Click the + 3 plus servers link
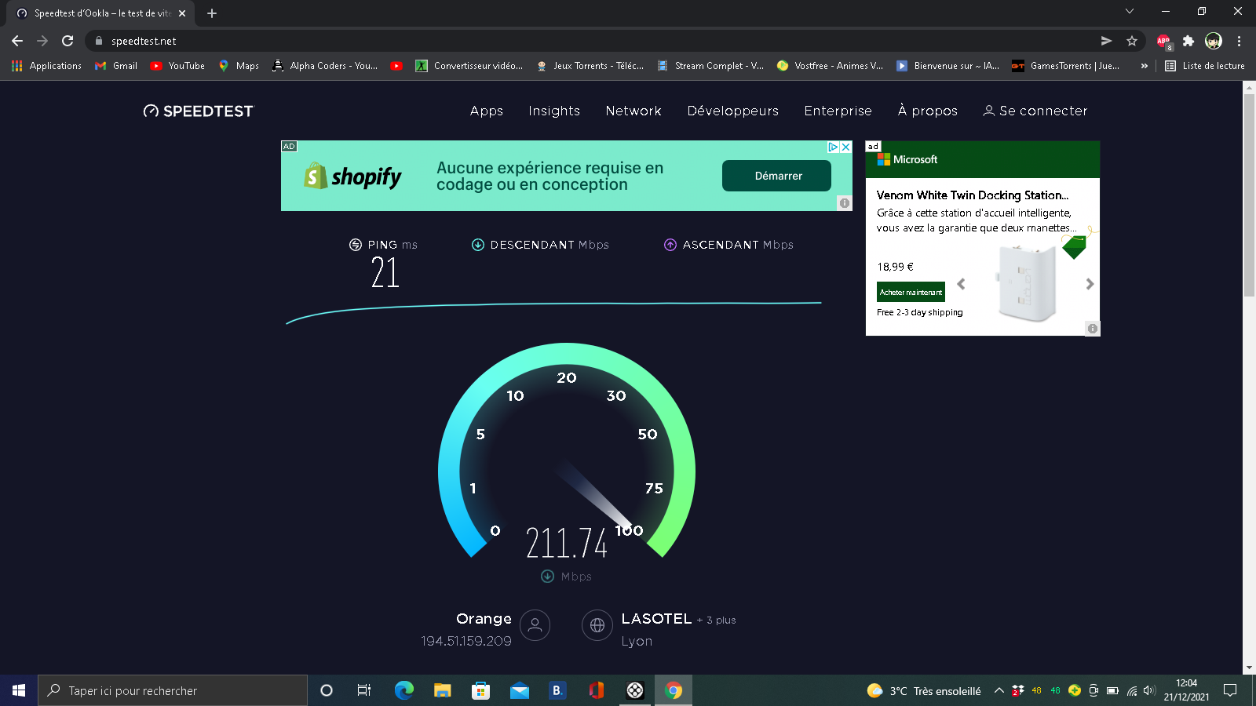The image size is (1256, 706). tap(716, 620)
